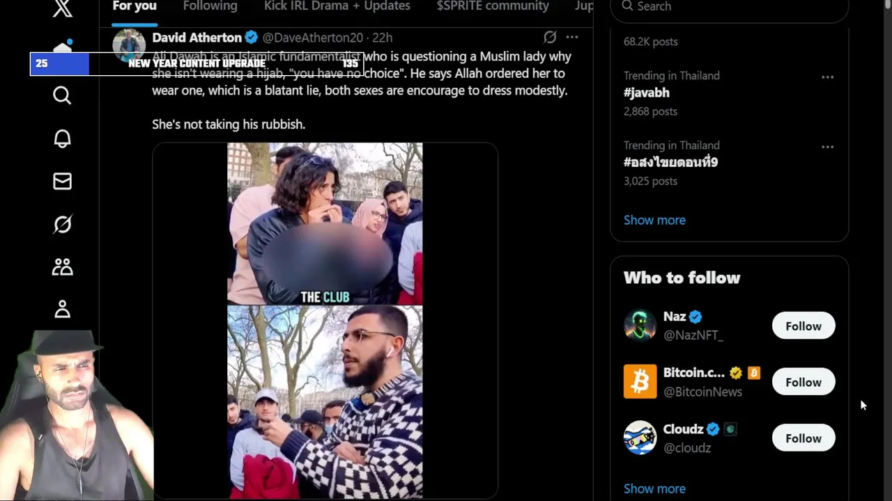The image size is (892, 501).
Task: Follow Naz account
Action: coord(803,326)
